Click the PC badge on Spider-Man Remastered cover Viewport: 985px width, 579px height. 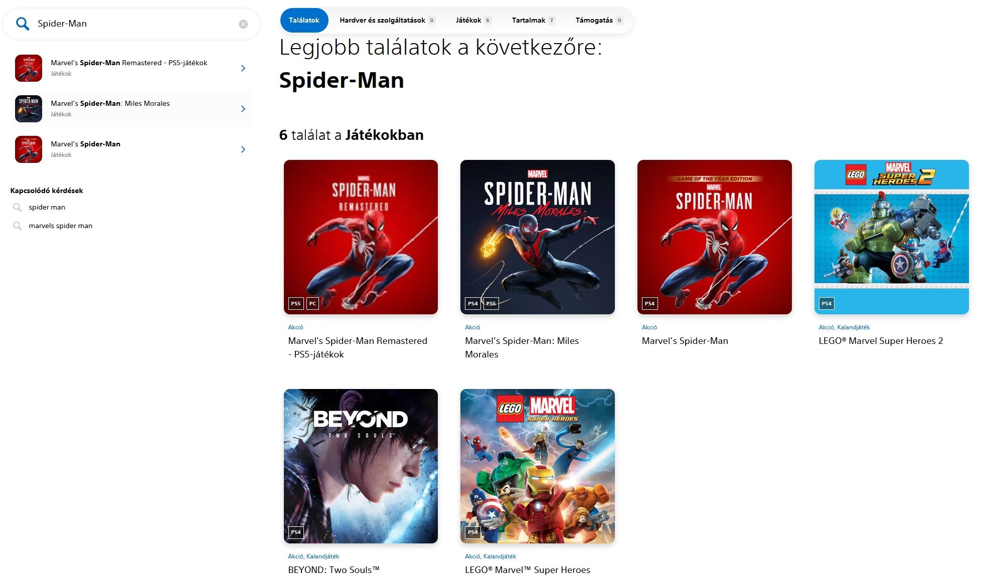312,303
